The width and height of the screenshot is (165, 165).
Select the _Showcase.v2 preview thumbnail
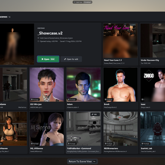pos(17,44)
